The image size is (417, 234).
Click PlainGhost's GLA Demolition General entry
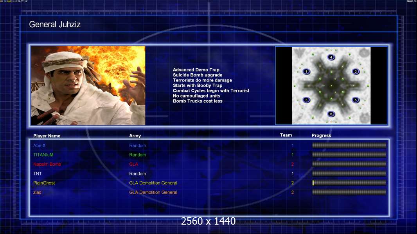[x=153, y=183]
